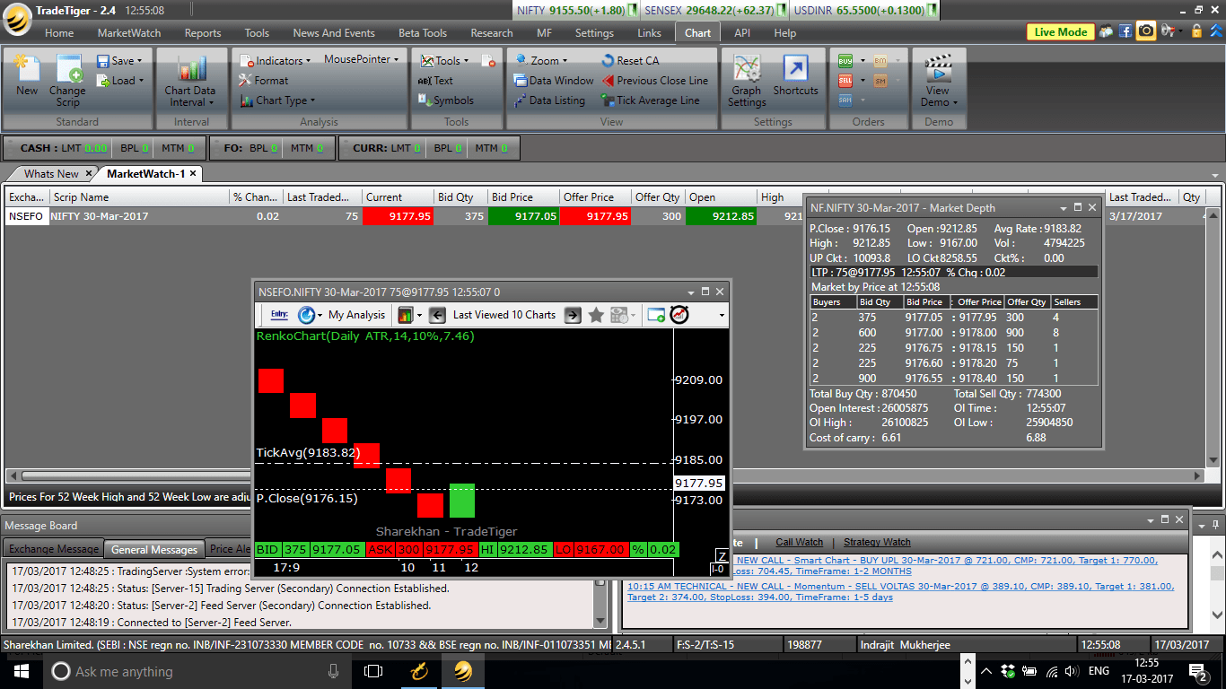Viewport: 1226px width, 689px height.
Task: Select the General Messages tab
Action: 154,549
